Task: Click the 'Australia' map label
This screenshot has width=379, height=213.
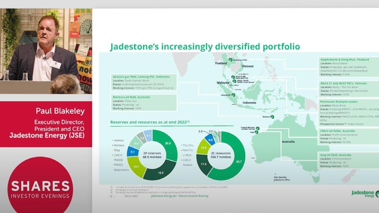Action: click(288, 142)
